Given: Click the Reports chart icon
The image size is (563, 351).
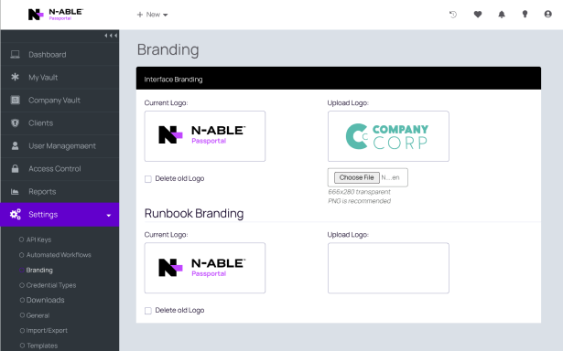Looking at the screenshot, I should pyautogui.click(x=15, y=191).
